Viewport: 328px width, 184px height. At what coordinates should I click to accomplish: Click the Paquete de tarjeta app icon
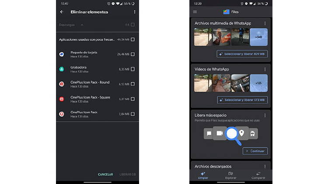pyautogui.click(x=62, y=54)
